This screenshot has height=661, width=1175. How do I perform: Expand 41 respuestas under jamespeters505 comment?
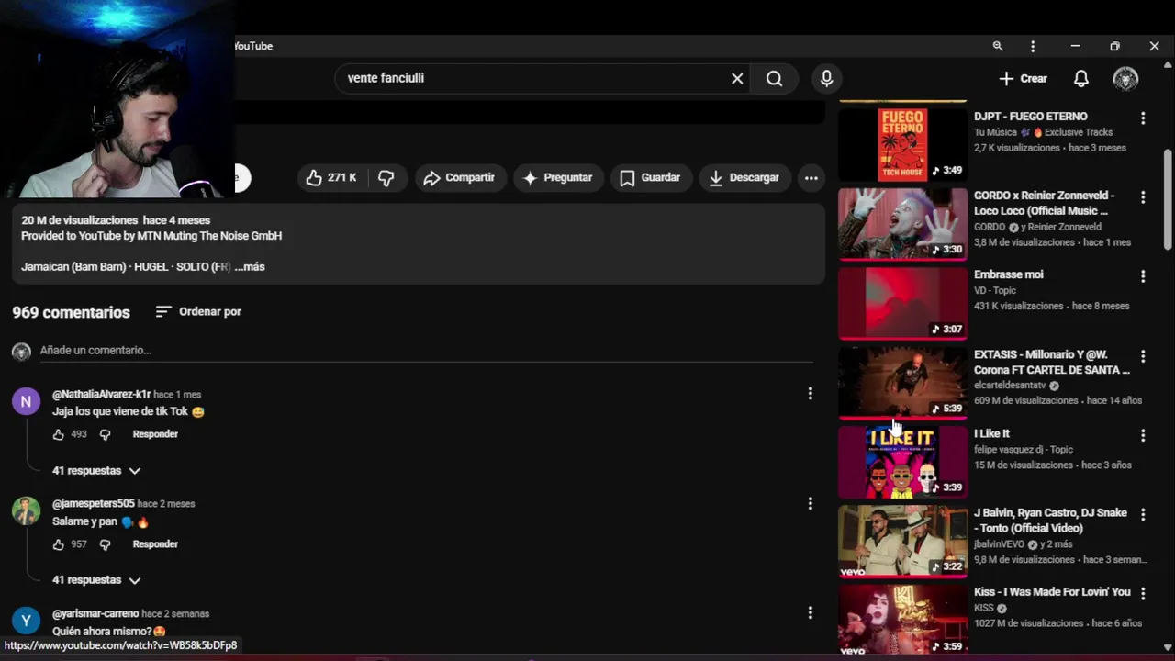96,580
